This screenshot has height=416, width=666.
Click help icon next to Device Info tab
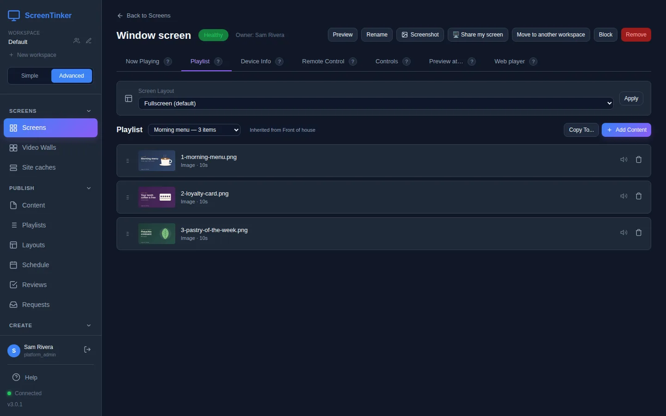pyautogui.click(x=279, y=61)
